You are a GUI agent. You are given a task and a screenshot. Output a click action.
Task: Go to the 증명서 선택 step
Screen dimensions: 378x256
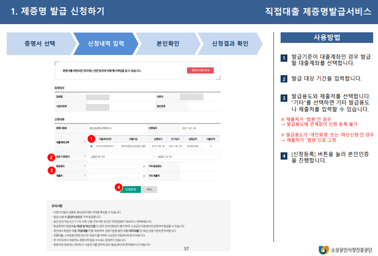coord(40,43)
